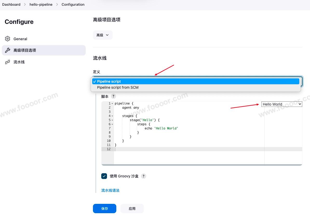Screen dimensions: 310x215
Task: Choose the Pipeline script option
Action: pos(109,81)
